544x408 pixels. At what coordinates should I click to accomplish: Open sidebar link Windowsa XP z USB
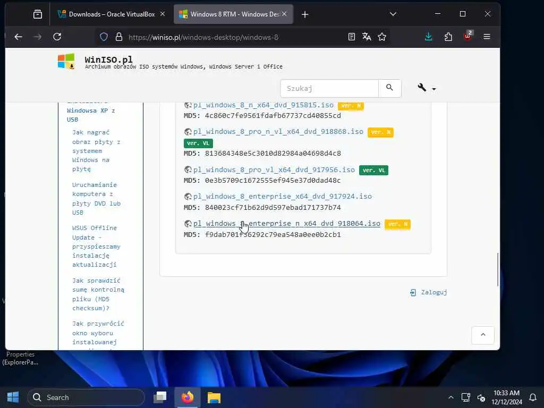91,115
